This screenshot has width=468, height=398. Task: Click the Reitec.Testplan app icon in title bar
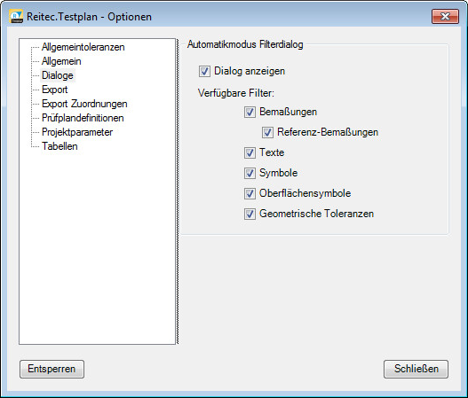[16, 16]
